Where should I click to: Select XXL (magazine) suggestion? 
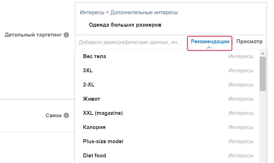[168, 113]
